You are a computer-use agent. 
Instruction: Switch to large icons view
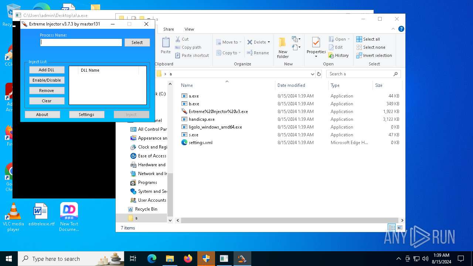(399, 228)
